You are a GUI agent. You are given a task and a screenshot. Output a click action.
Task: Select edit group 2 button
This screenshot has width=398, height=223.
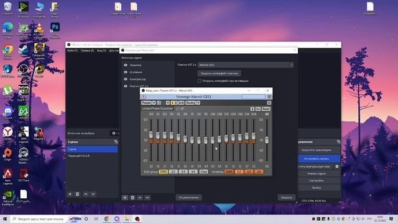173,172
